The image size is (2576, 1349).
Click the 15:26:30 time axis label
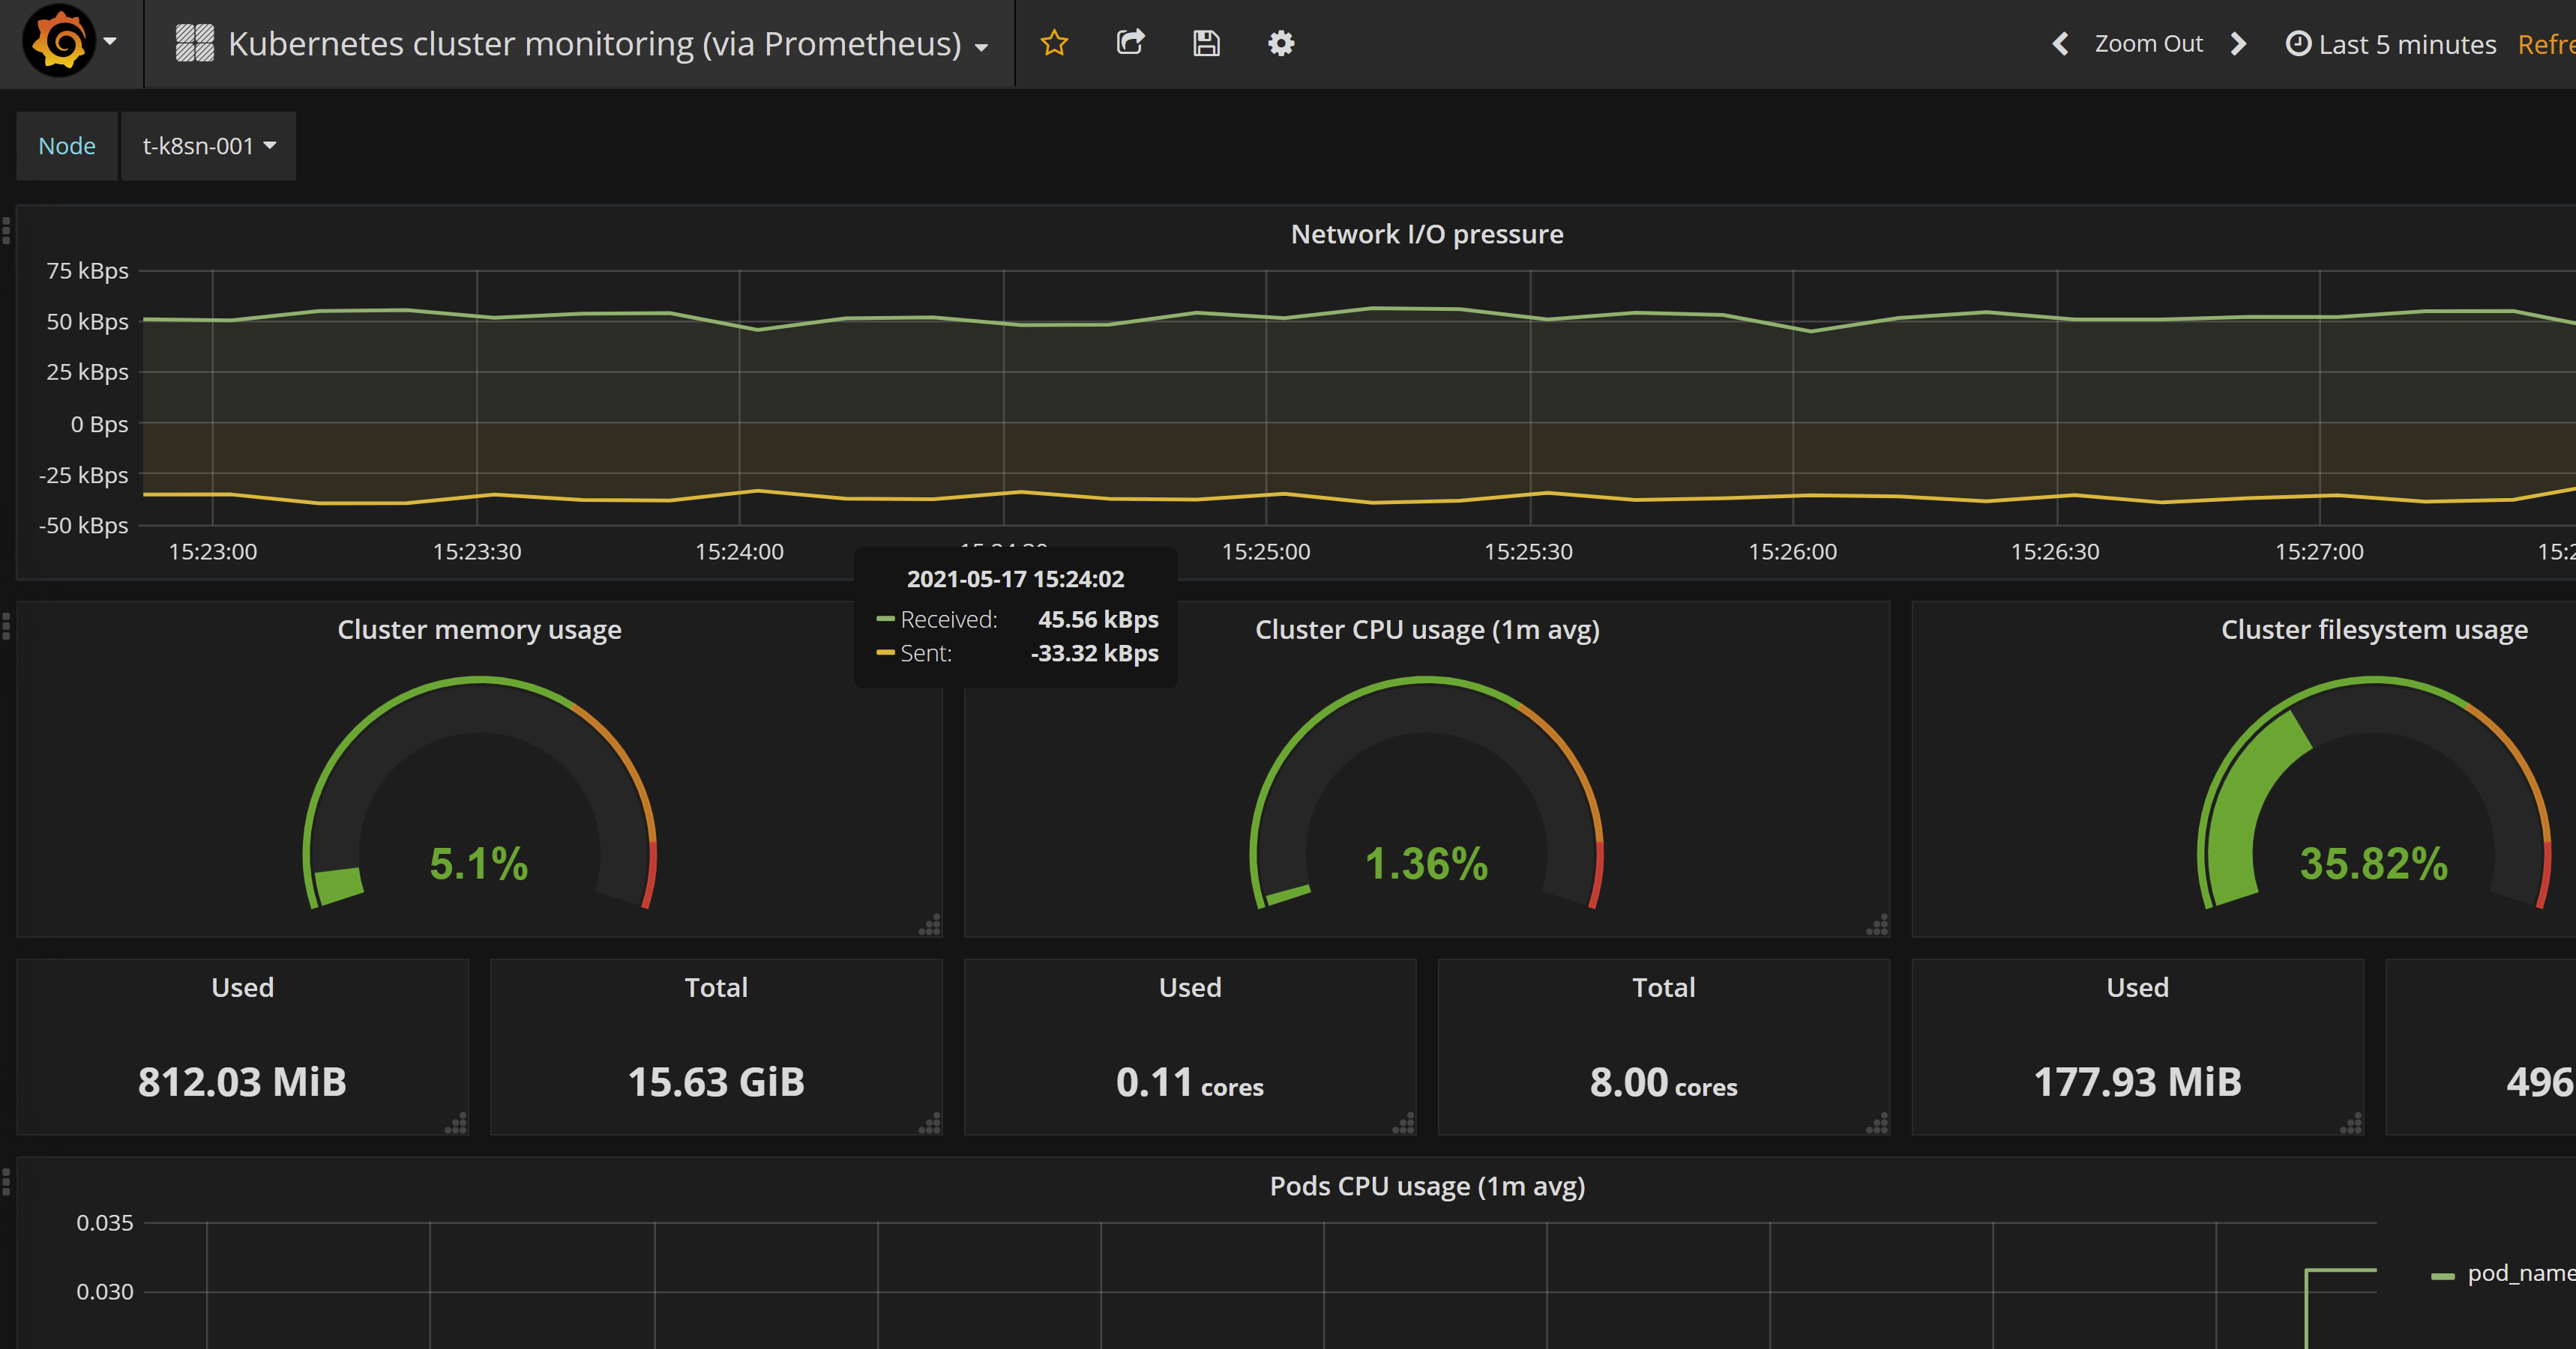(2055, 551)
